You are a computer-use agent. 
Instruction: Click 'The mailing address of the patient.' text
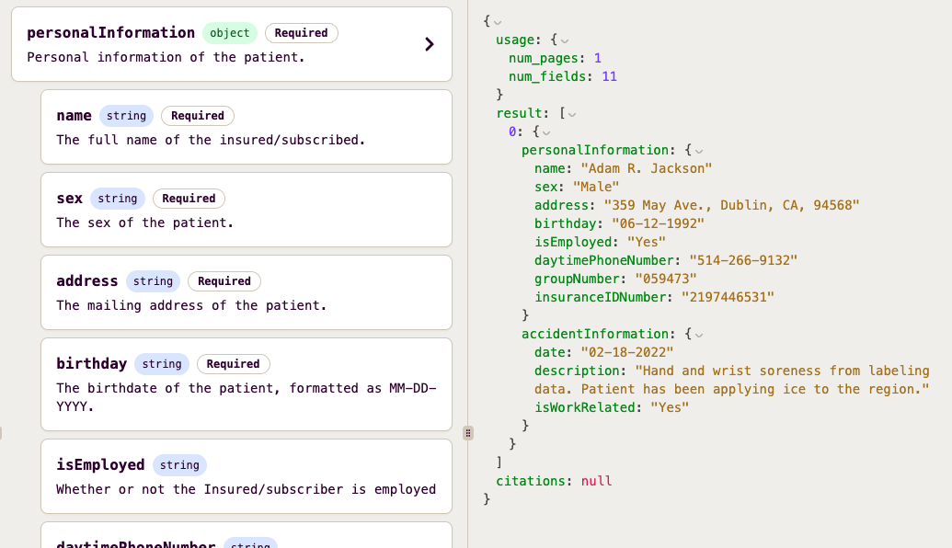[191, 305]
